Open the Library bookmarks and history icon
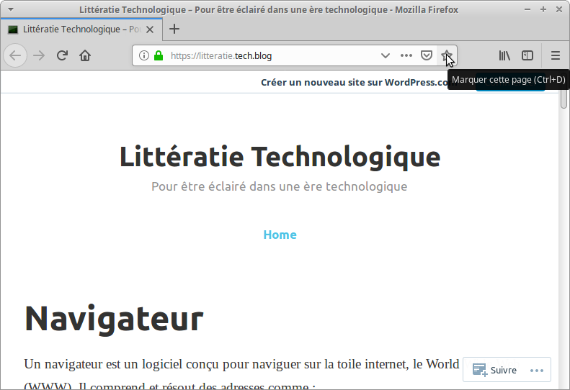This screenshot has width=570, height=390. 504,55
